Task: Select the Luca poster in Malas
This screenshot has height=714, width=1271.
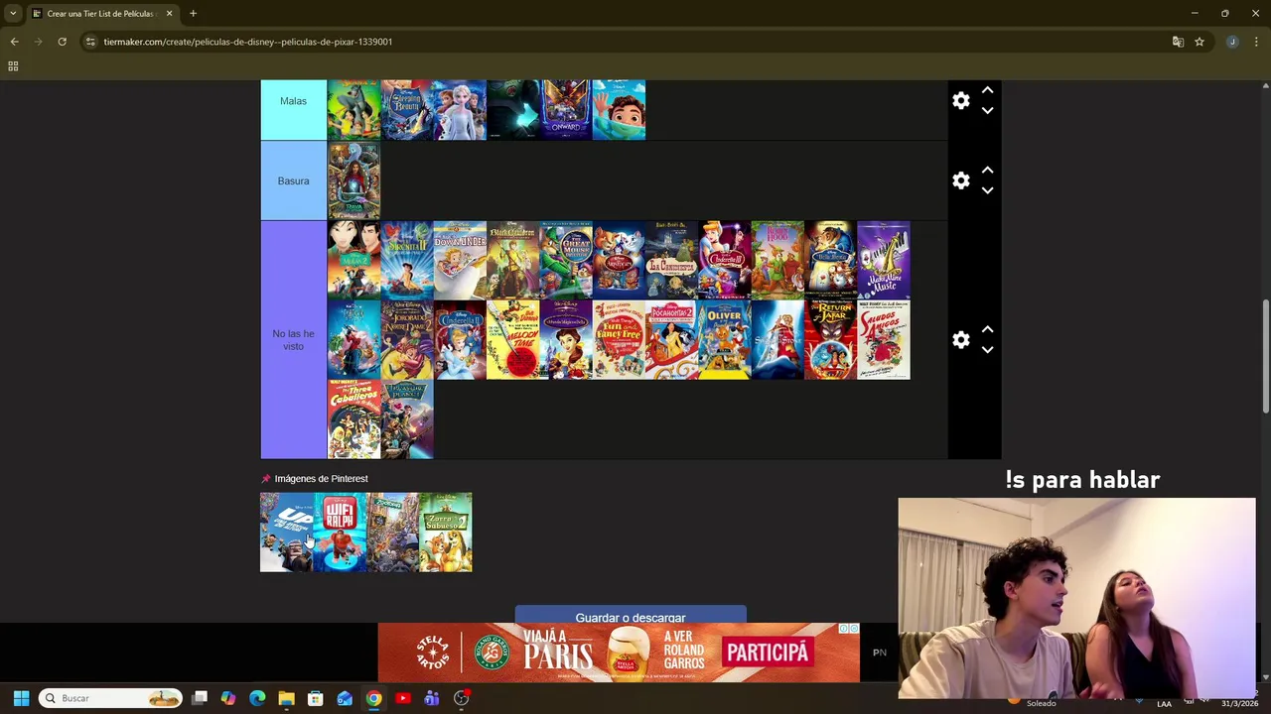Action: [619, 110]
